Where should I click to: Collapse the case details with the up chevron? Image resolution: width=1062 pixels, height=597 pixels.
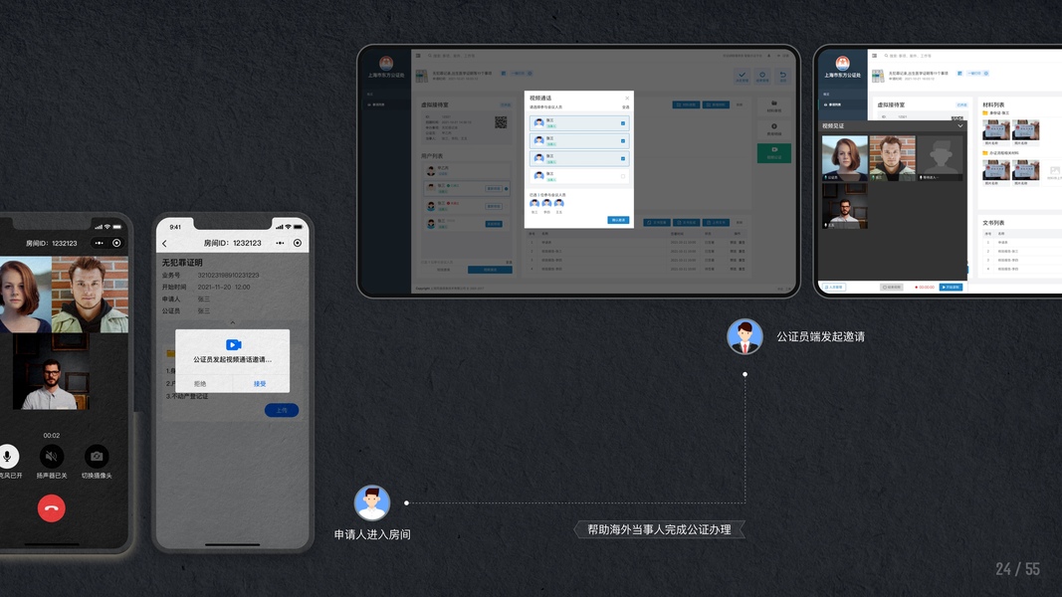point(232,322)
